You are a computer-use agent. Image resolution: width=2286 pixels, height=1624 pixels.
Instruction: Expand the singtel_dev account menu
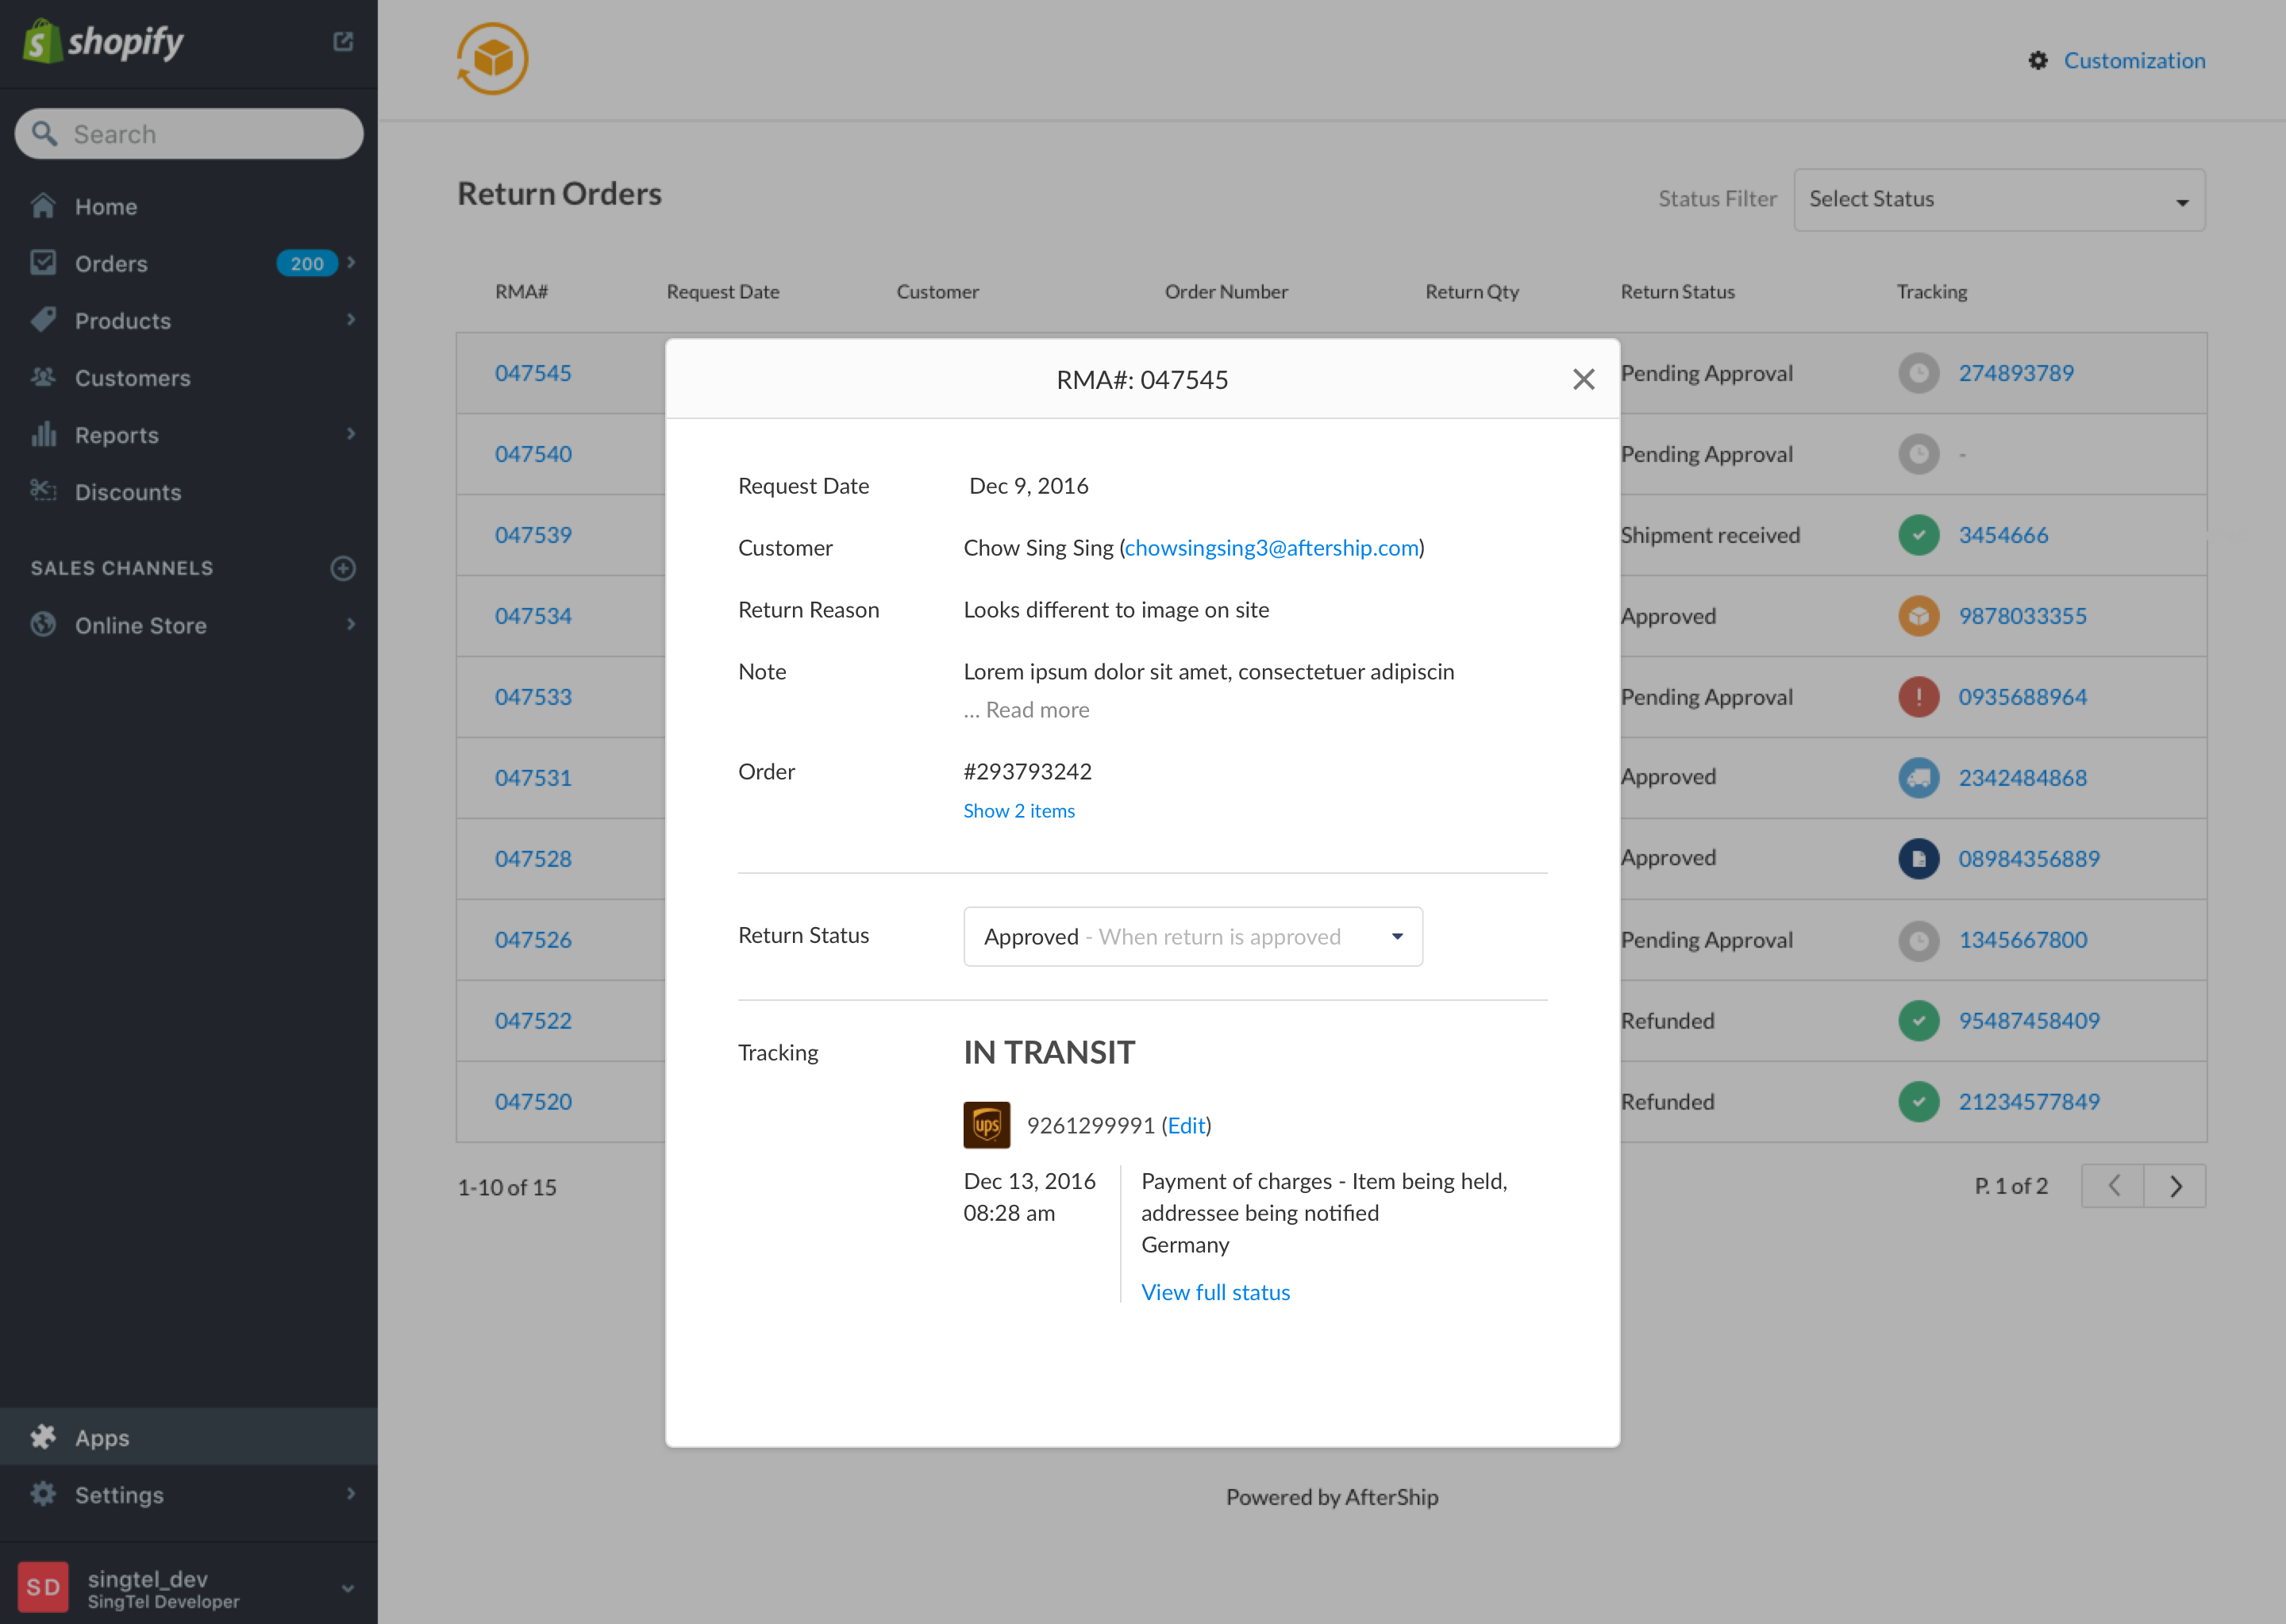[347, 1587]
